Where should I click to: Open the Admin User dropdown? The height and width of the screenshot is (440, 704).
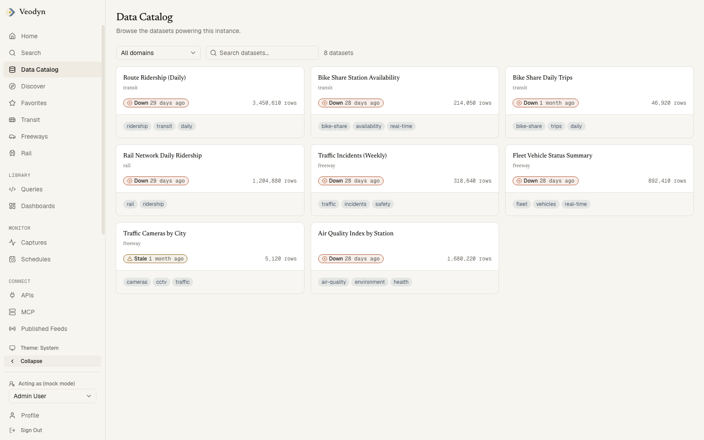pyautogui.click(x=52, y=396)
